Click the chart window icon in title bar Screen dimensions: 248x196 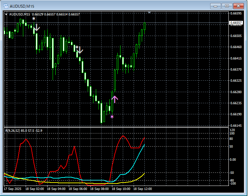tap(6, 6)
